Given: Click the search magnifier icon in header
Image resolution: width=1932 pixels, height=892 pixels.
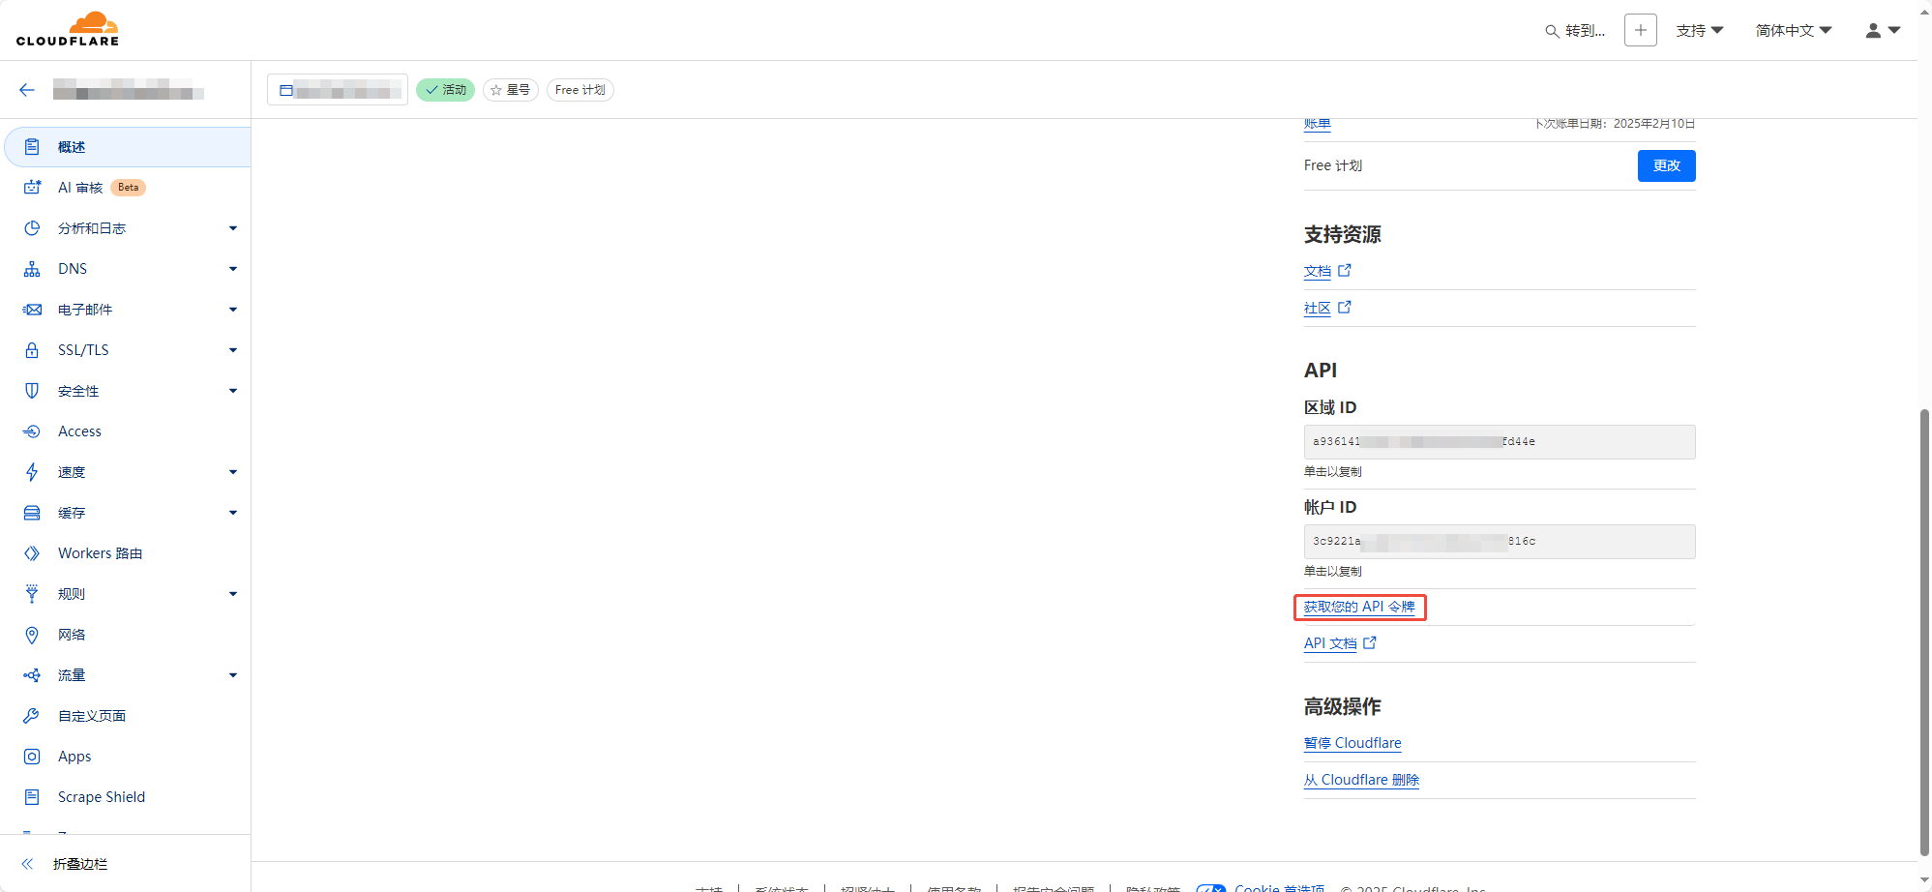Looking at the screenshot, I should (x=1552, y=31).
